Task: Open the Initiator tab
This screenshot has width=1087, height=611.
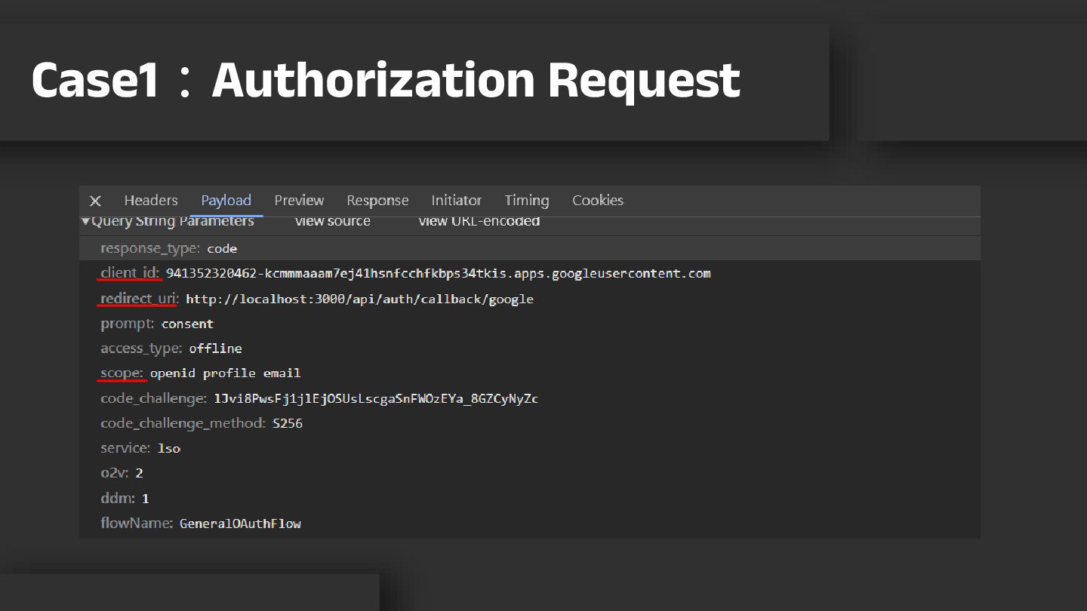Action: pos(456,201)
